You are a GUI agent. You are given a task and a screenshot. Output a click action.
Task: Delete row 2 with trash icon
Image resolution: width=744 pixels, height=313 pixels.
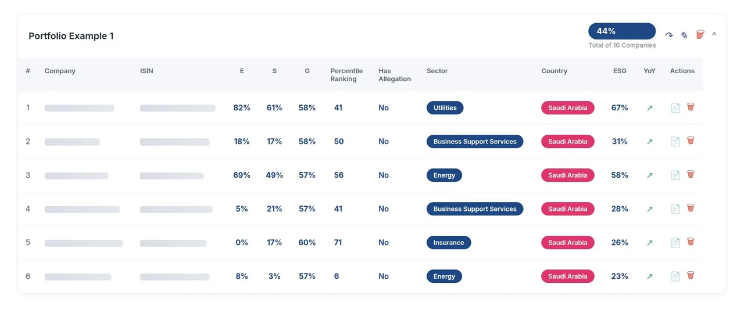691,141
